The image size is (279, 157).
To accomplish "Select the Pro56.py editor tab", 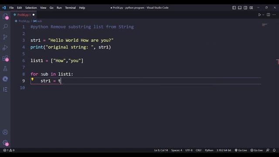I will [x=24, y=15].
